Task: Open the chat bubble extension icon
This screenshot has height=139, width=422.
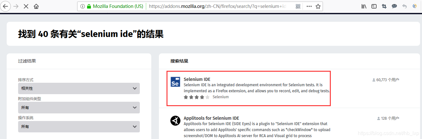Action: (394, 6)
